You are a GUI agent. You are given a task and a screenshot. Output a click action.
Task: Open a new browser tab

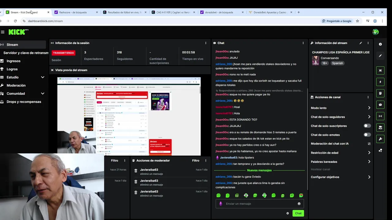tap(299, 12)
